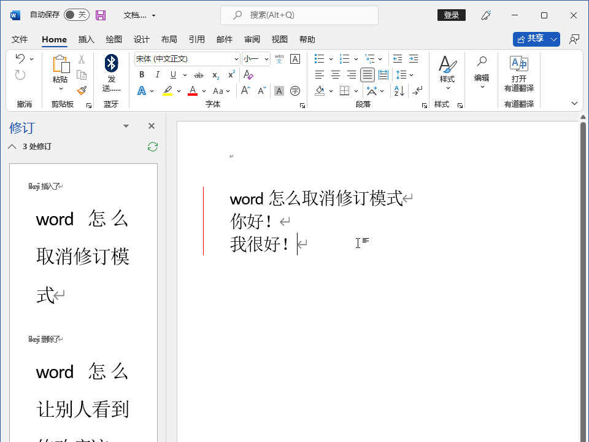The height and width of the screenshot is (442, 589).
Task: Align text left
Action: 319,75
